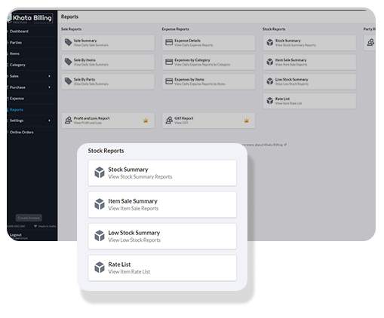Open Low Stock Summary in the enlarged panel
This screenshot has height=318, width=384.
162,237
